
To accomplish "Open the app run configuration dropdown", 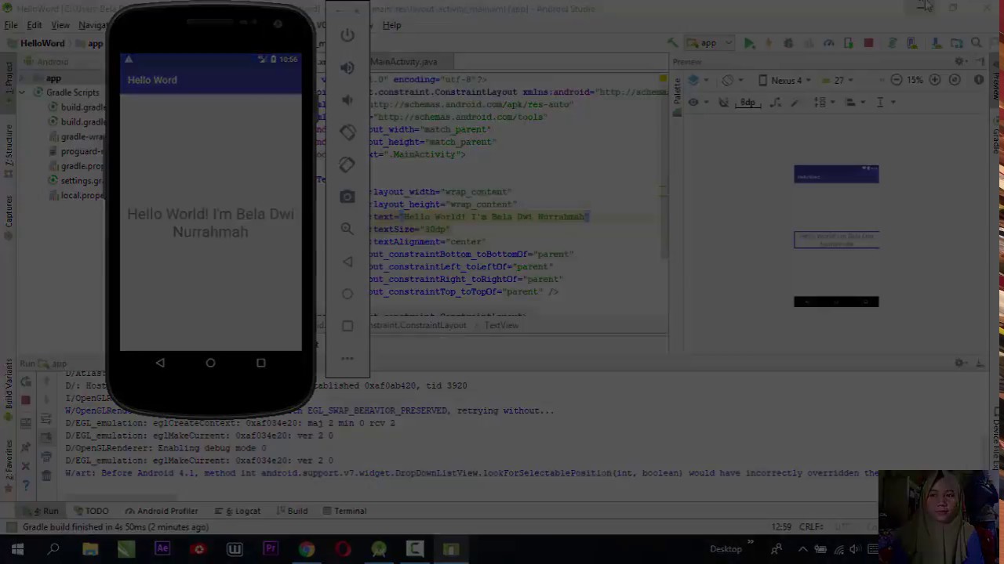I will pyautogui.click(x=711, y=44).
